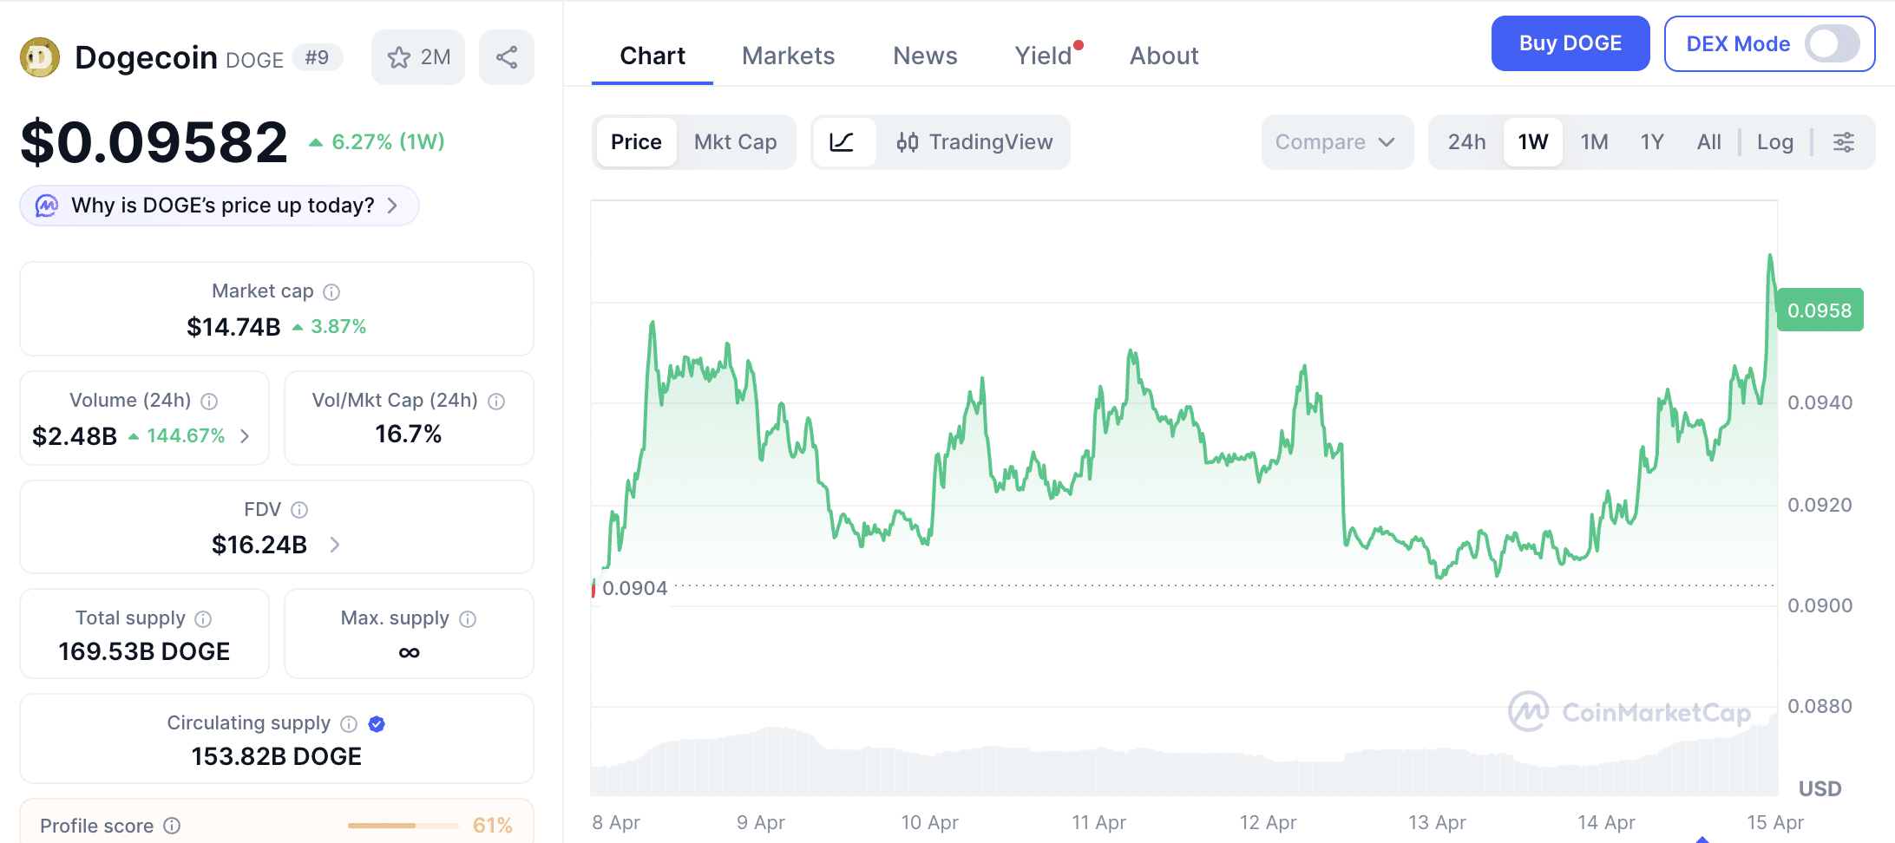The image size is (1895, 843).
Task: Click the Market cap info icon
Action: [331, 292]
